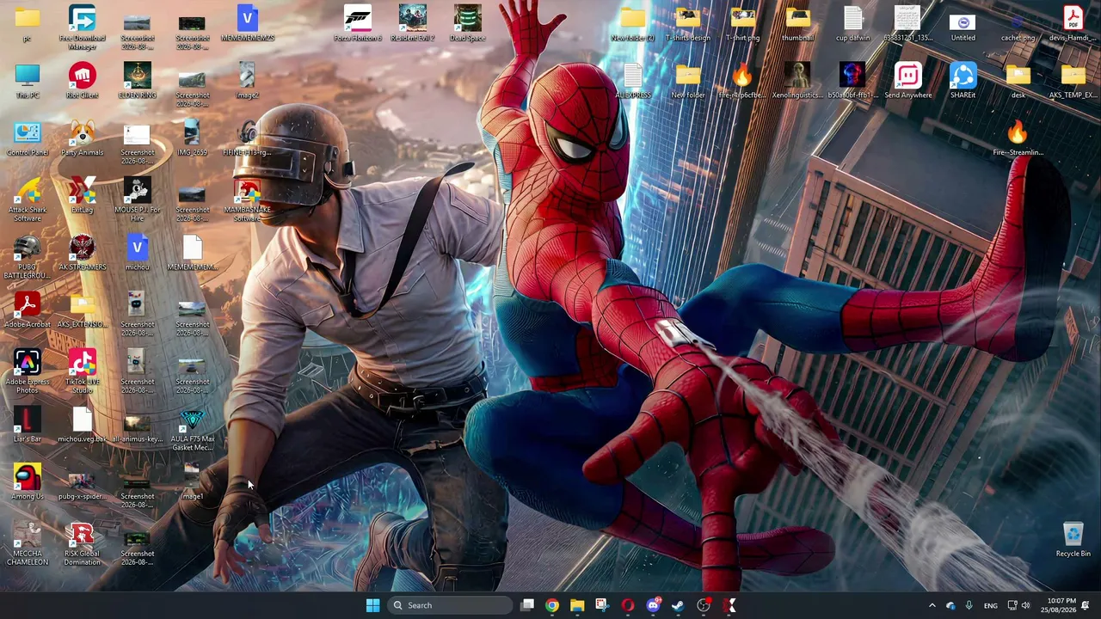1101x619 pixels.
Task: Select the Dead Space desktop shortcut
Action: click(x=467, y=24)
